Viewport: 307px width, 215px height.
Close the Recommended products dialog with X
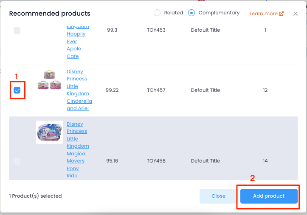295,14
